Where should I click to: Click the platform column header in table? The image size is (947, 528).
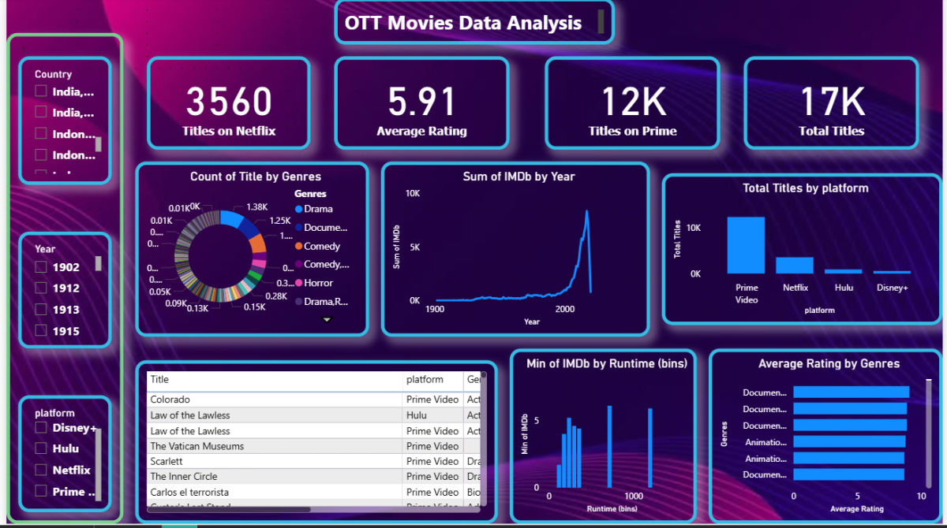click(425, 380)
